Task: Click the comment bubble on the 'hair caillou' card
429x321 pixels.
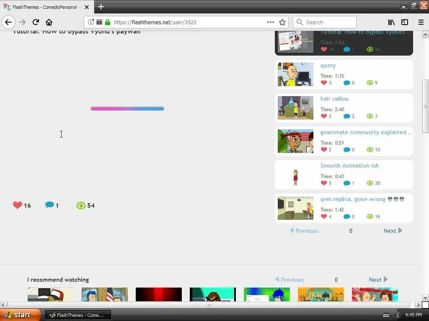Action: pyautogui.click(x=346, y=116)
